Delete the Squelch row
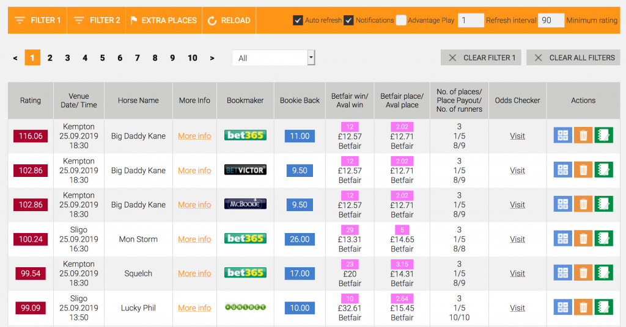 coord(583,273)
